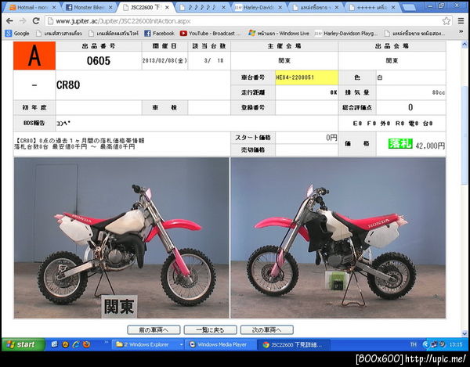
Task: Select the yellow chassis number HE04-2200051
Action: 306,77
